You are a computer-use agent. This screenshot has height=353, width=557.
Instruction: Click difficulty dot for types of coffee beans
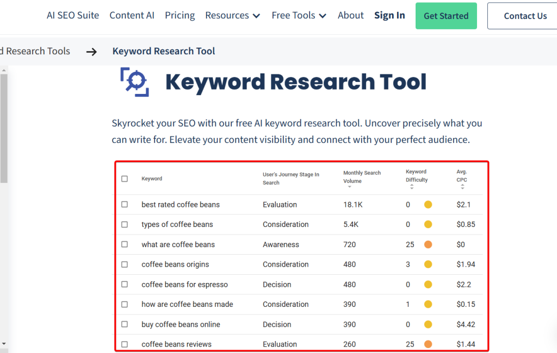(x=428, y=224)
